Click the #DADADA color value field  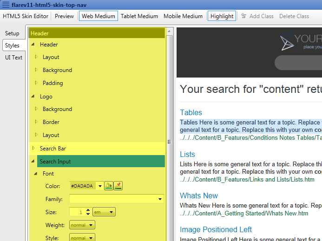[83, 186]
